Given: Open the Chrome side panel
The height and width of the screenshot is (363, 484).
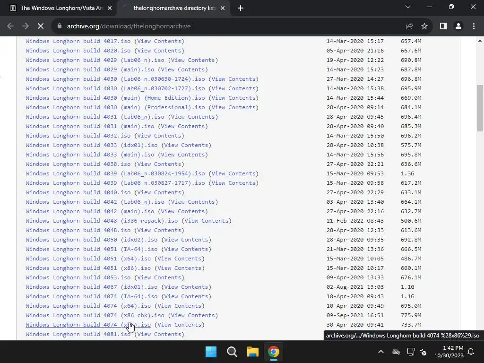Looking at the screenshot, I should coord(443,26).
